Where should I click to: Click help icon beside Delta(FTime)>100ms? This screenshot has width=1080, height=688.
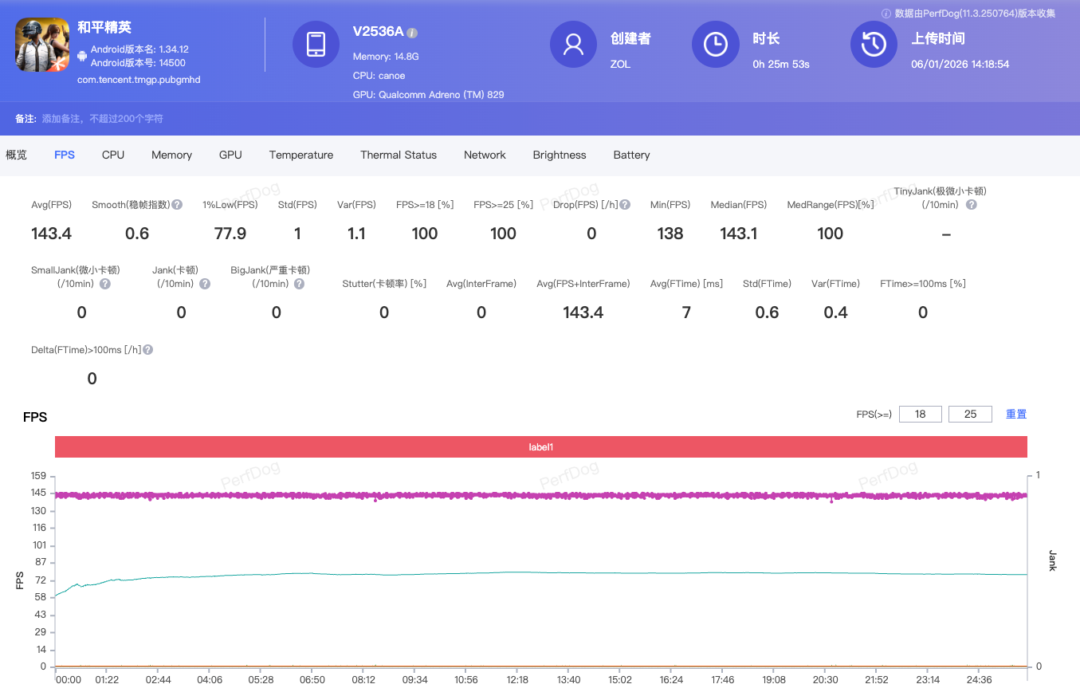(148, 350)
